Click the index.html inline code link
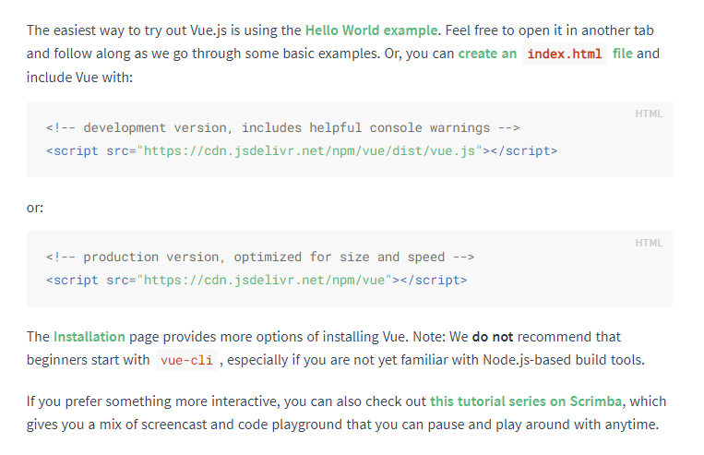The height and width of the screenshot is (455, 704). pos(565,54)
